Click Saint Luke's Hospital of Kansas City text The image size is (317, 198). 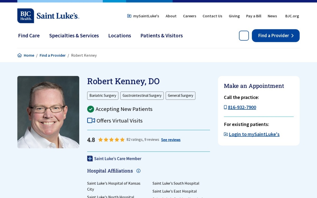coord(114,186)
